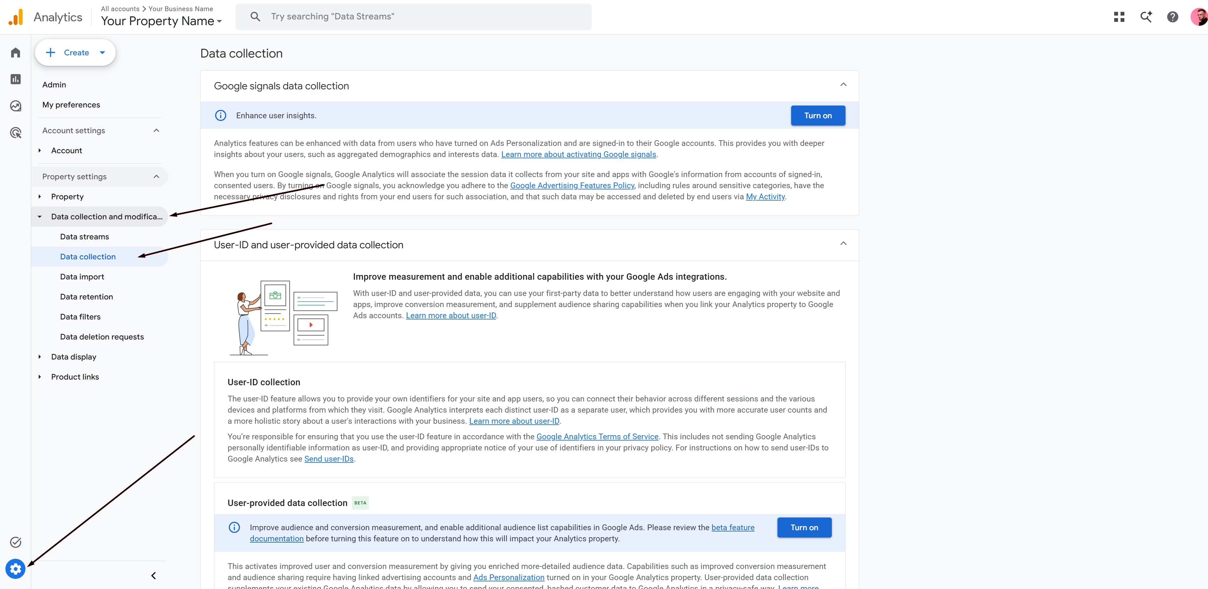This screenshot has width=1208, height=589.
Task: Open Admin in the side menu
Action: [x=54, y=85]
